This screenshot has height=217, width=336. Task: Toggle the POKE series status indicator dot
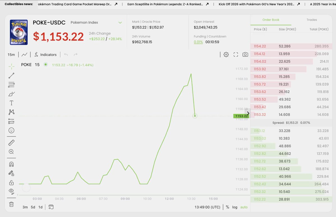(x=46, y=65)
